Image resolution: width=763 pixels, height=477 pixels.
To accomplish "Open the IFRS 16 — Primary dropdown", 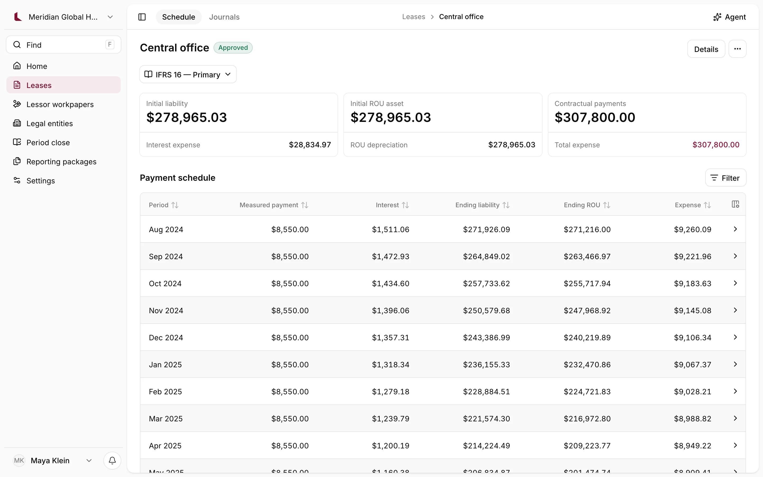I will coord(188,74).
